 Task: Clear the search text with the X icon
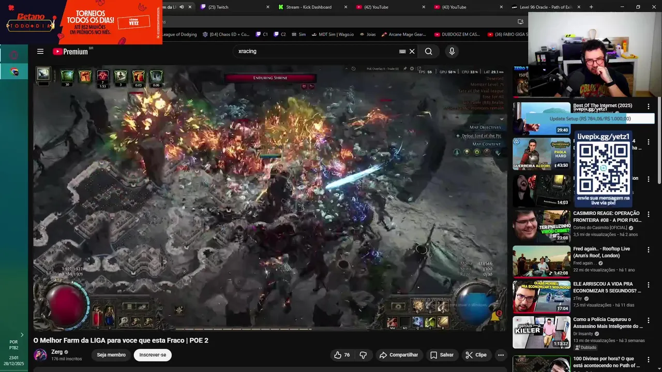pyautogui.click(x=412, y=51)
